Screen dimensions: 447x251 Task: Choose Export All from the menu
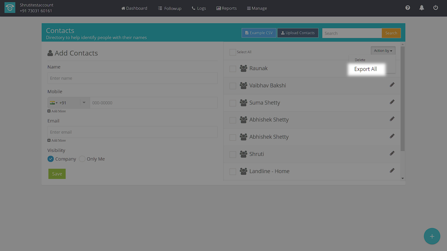pyautogui.click(x=365, y=69)
